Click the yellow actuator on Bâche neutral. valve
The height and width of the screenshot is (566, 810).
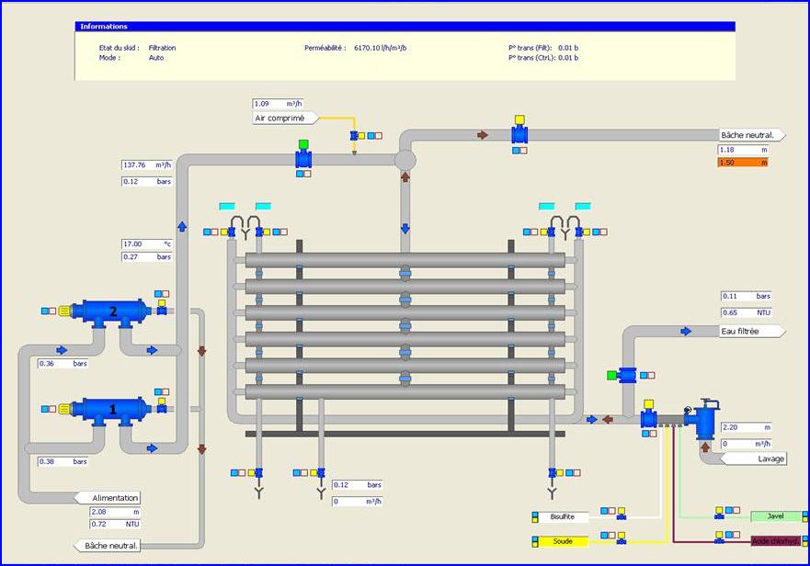pyautogui.click(x=519, y=119)
